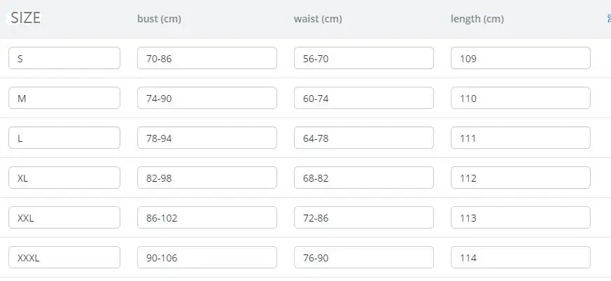The height and width of the screenshot is (281, 611).
Task: Focus the length field containing 111
Action: click(521, 138)
